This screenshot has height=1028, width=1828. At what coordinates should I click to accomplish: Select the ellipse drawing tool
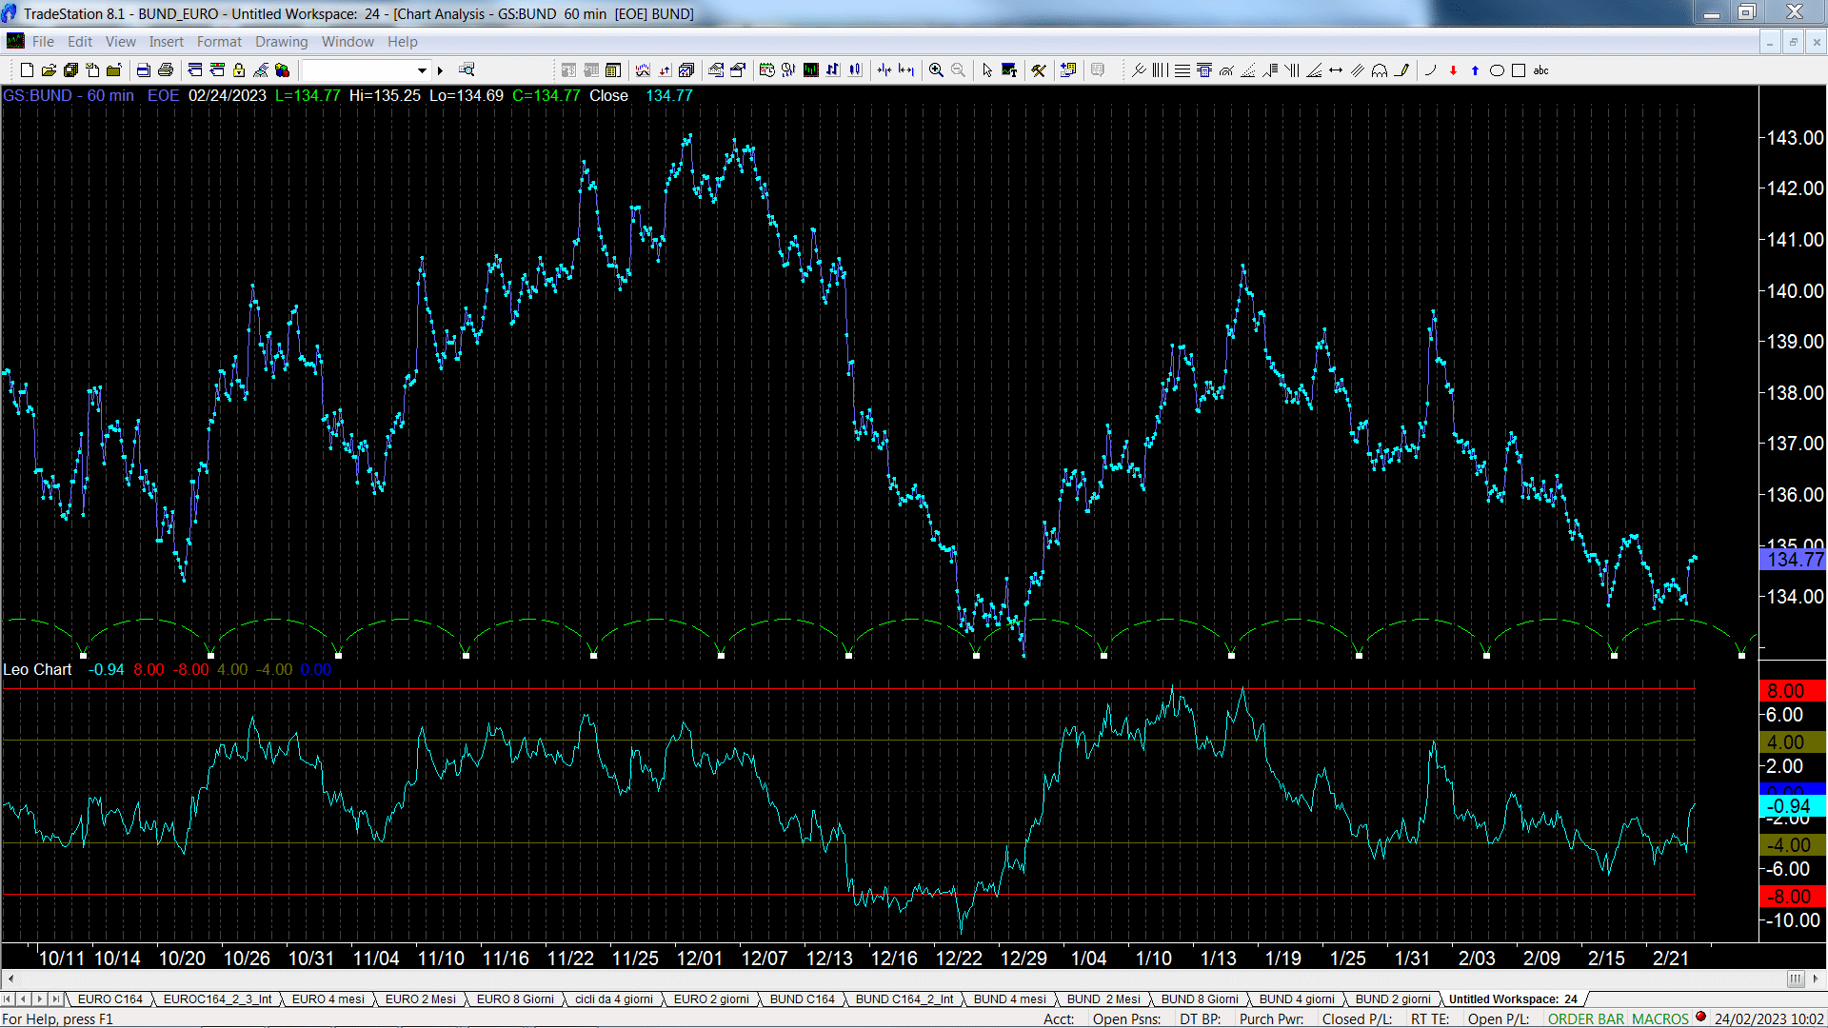click(1497, 70)
